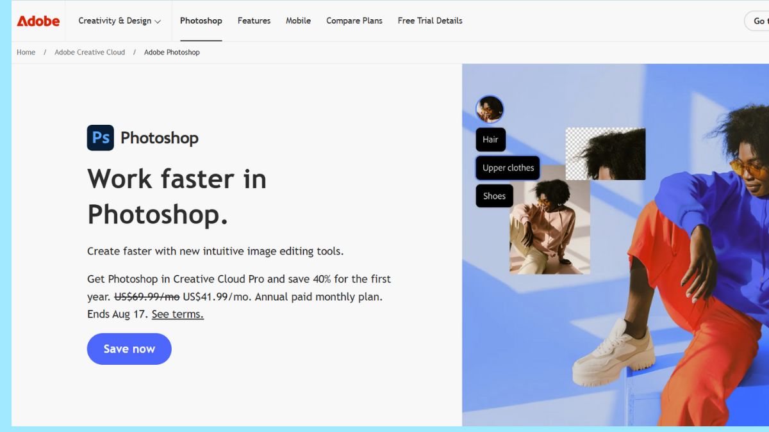Image resolution: width=769 pixels, height=432 pixels.
Task: Click the partially visible Go to button
Action: pyautogui.click(x=757, y=21)
